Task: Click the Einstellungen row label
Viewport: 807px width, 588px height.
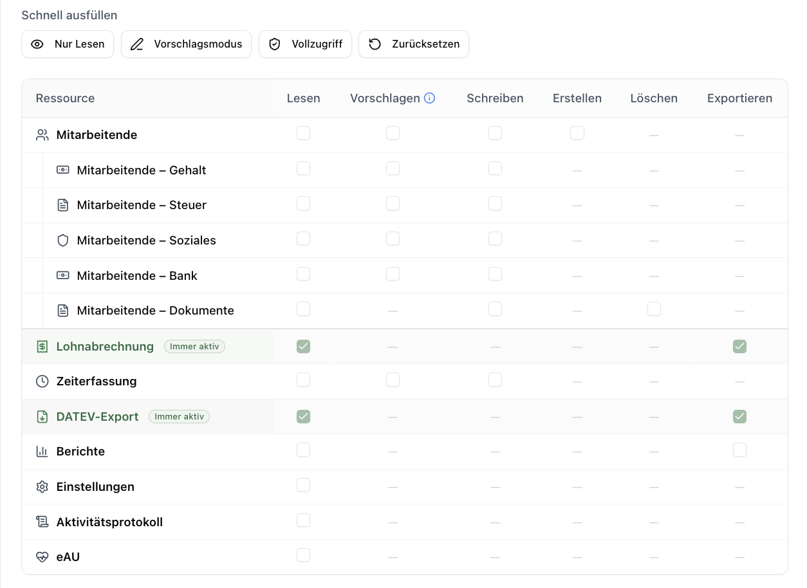Action: coord(95,487)
